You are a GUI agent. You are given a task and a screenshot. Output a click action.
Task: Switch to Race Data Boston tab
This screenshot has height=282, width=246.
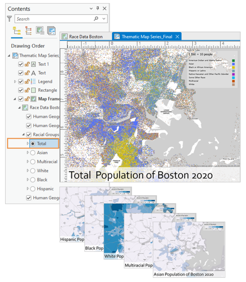click(x=86, y=37)
